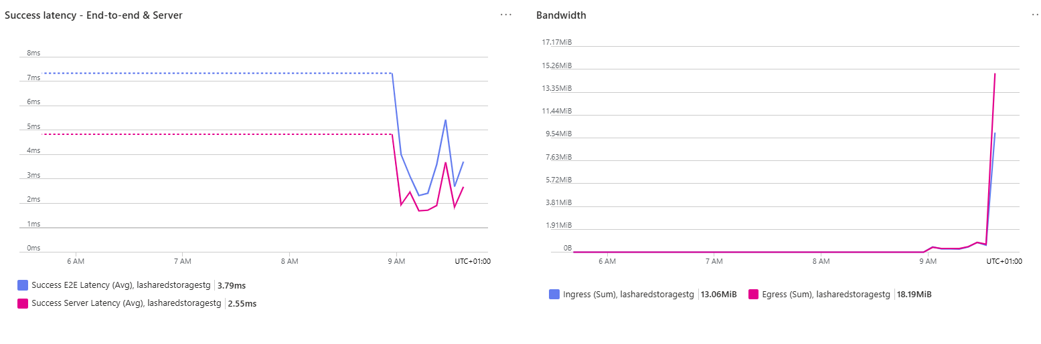This screenshot has width=1041, height=344.
Task: Click the pink Success Server Latency legend swatch
Action: (x=22, y=303)
